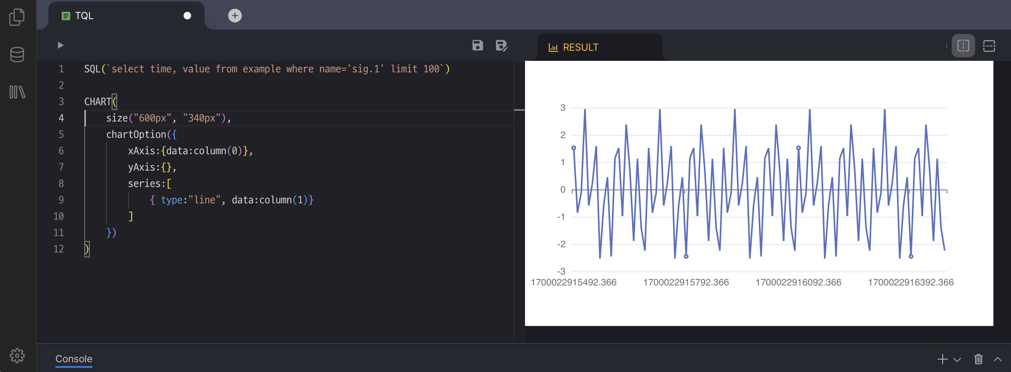Select the TQL editor tab
The width and height of the screenshot is (1011, 372).
pos(84,16)
